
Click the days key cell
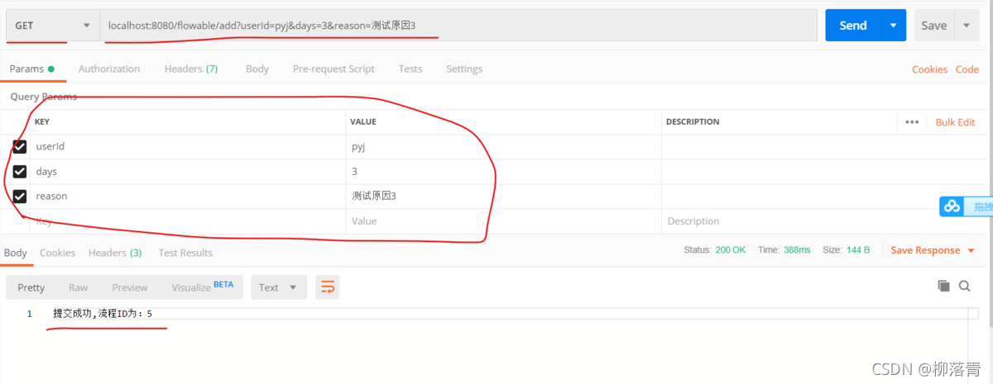(x=188, y=172)
